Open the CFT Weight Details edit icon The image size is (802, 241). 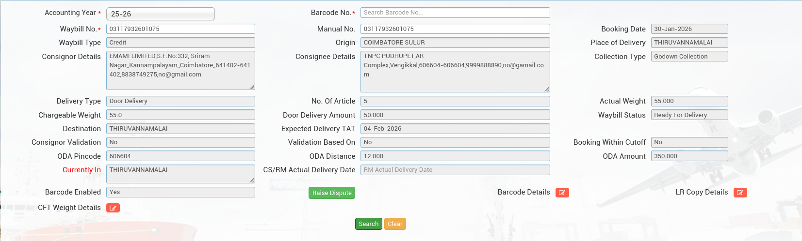pos(113,208)
